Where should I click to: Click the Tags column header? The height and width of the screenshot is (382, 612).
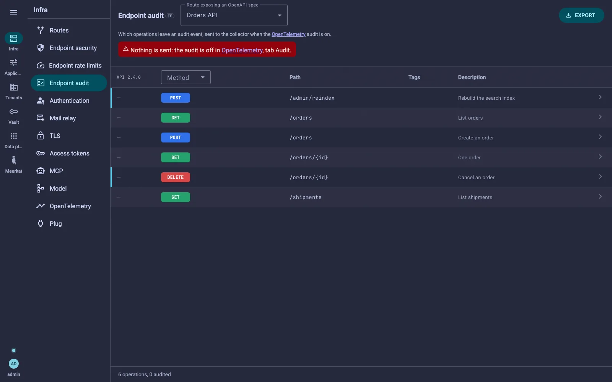pos(414,77)
